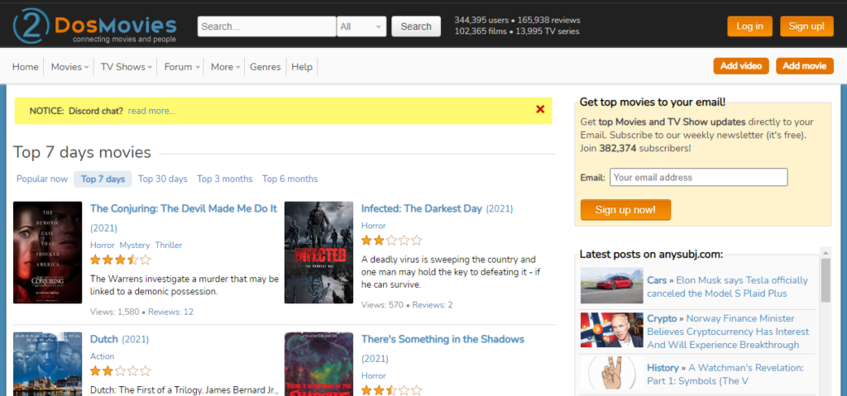Go to the Home page

[26, 67]
